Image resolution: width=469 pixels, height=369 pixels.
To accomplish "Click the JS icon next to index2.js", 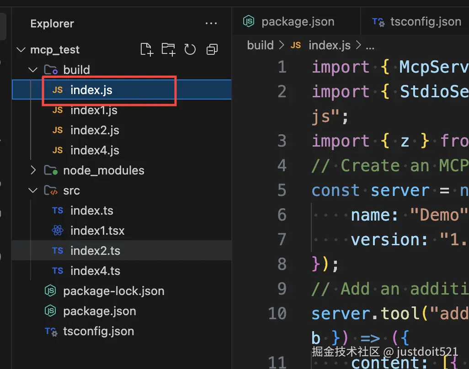I will (58, 130).
